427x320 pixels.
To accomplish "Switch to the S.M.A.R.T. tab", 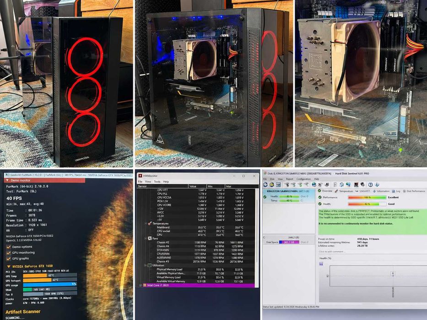I will [362, 191].
